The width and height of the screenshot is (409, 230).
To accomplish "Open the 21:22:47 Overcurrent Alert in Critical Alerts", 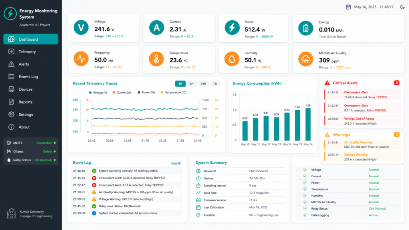I will pos(362,108).
